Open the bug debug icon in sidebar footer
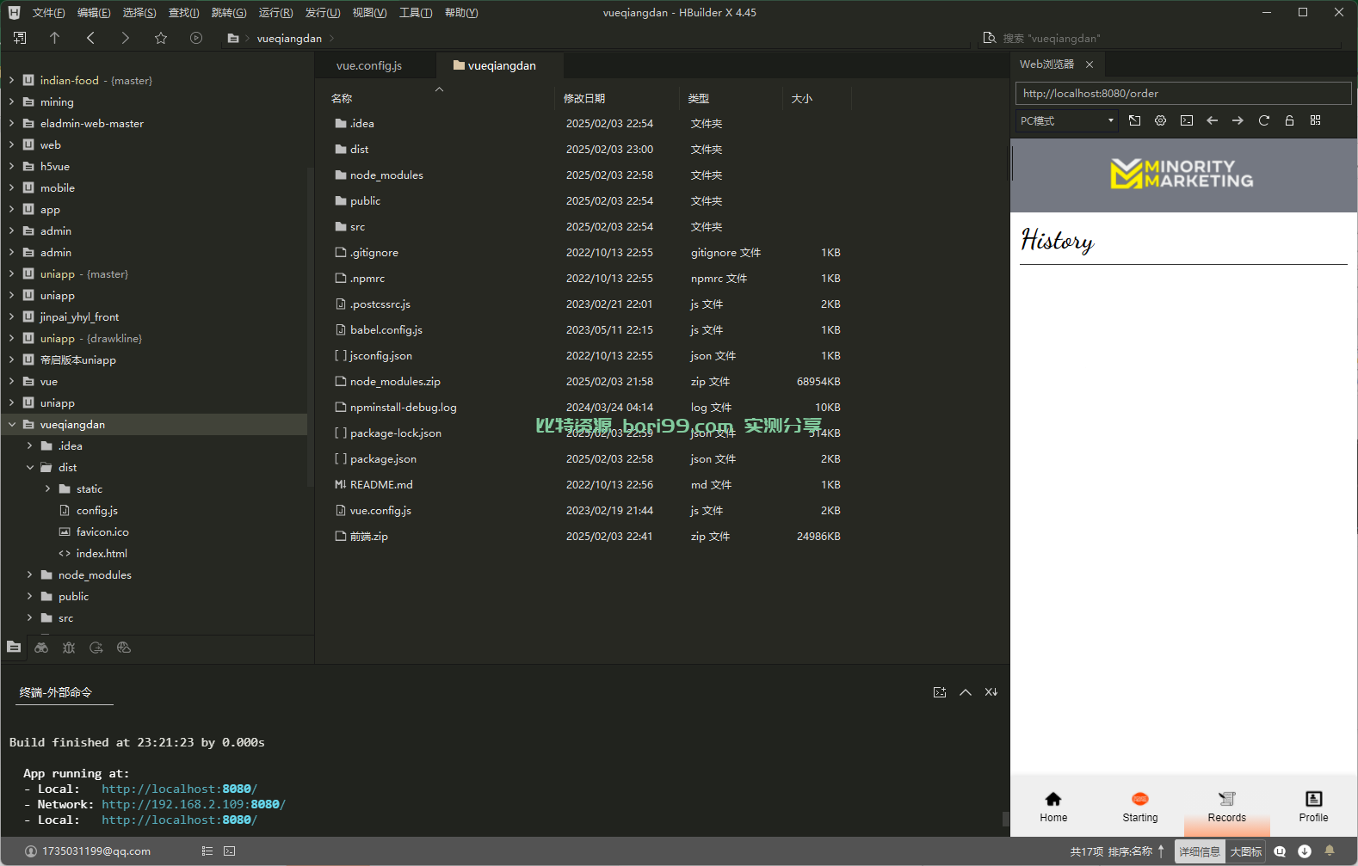Image resolution: width=1358 pixels, height=866 pixels. [x=69, y=648]
